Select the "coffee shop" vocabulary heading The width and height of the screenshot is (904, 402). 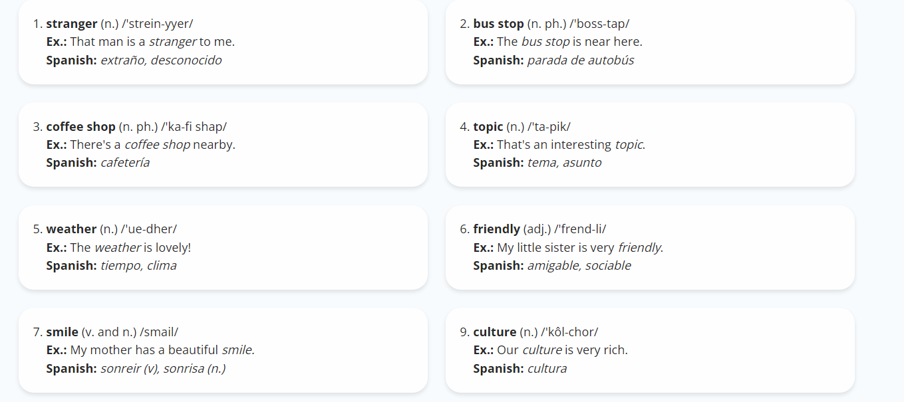[80, 126]
